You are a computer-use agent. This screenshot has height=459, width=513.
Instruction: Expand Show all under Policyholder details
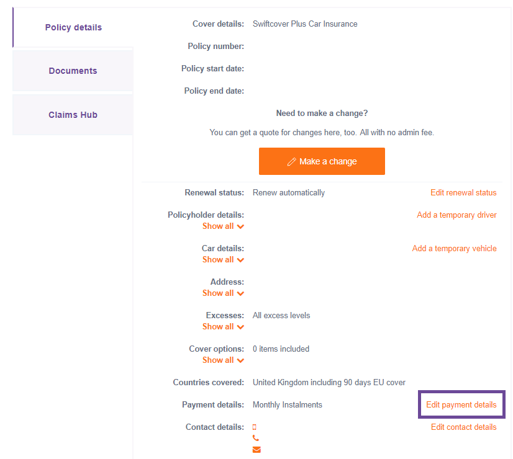click(x=222, y=226)
